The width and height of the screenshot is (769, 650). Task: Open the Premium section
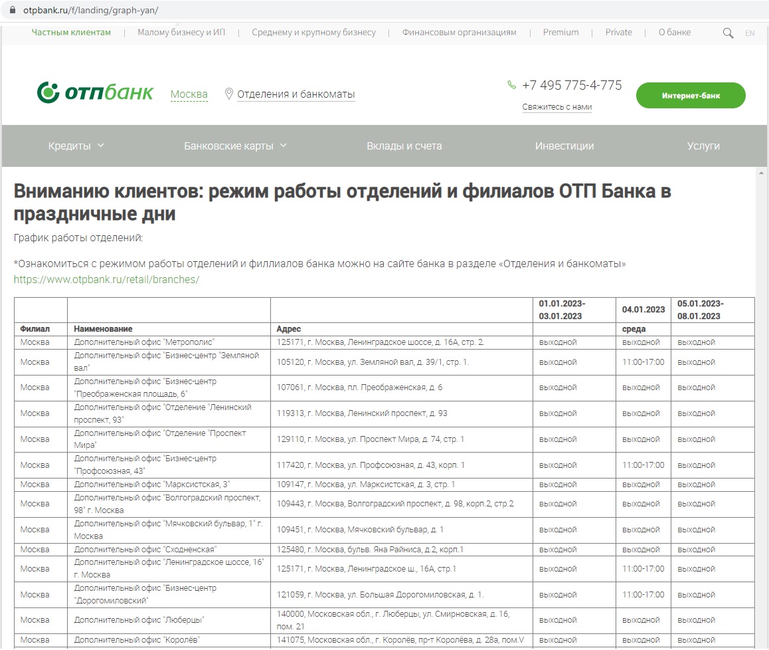[560, 33]
